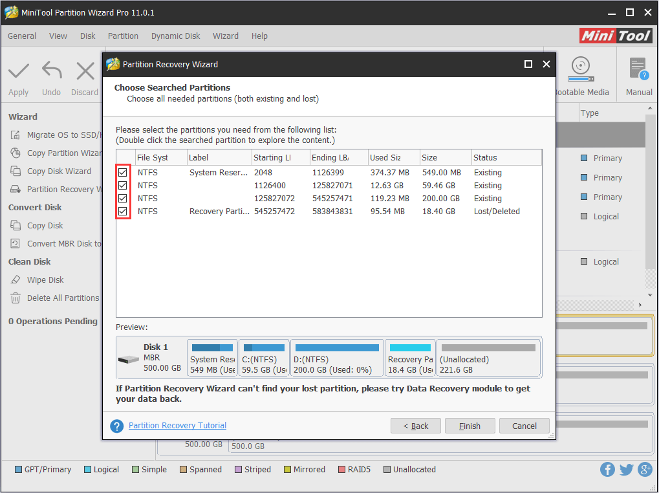Open Partition Recovery Tutorial link
659x493 pixels.
coord(177,425)
